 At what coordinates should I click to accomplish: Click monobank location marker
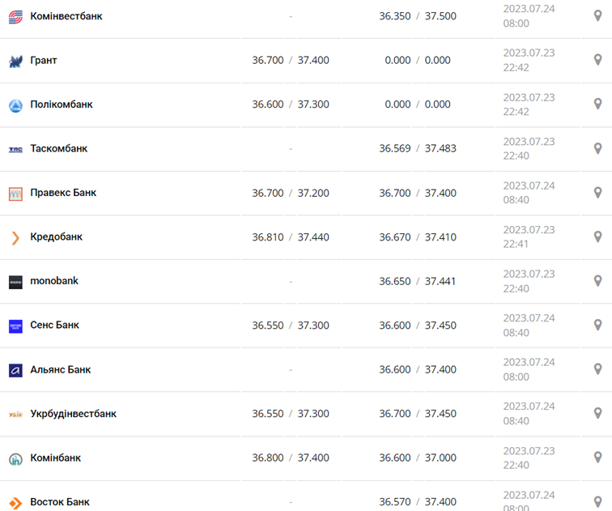(x=598, y=281)
